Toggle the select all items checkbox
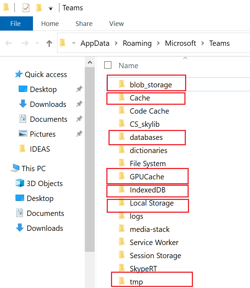 [108, 65]
